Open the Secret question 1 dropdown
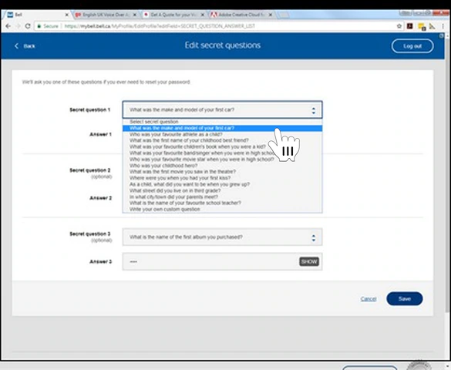Viewport: 451px width, 370px height. tap(222, 109)
